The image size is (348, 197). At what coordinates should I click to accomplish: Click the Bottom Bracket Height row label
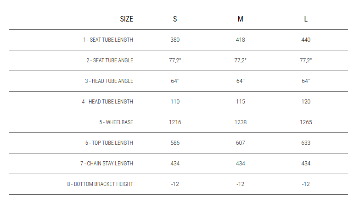[x=100, y=184]
